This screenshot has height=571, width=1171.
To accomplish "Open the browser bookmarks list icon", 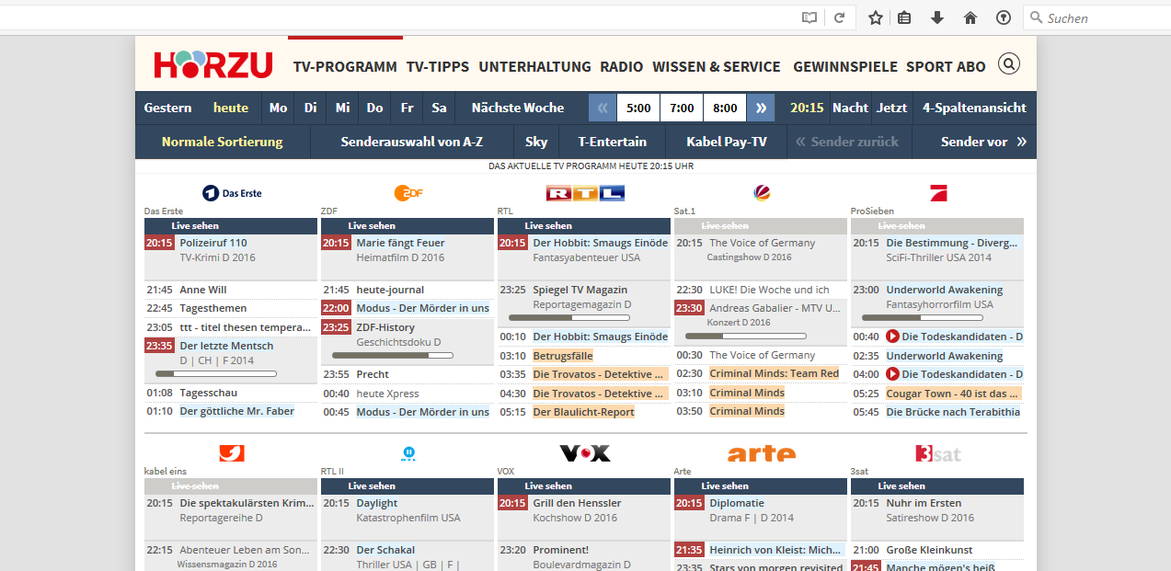I will point(904,17).
